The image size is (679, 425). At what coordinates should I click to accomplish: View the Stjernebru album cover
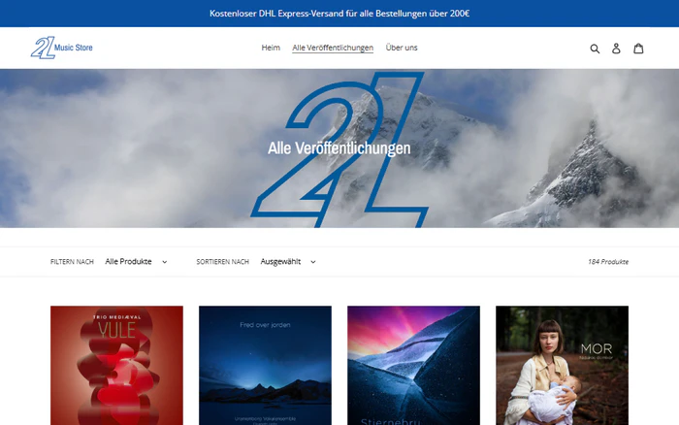tap(413, 365)
